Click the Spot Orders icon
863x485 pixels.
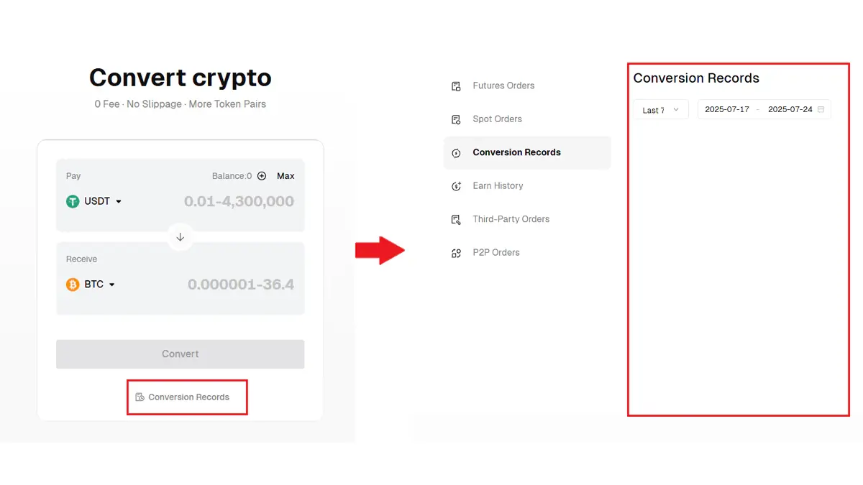click(x=456, y=119)
